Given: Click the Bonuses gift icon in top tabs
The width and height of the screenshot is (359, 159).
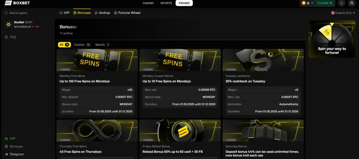Looking at the screenshot, I should 75,13.
